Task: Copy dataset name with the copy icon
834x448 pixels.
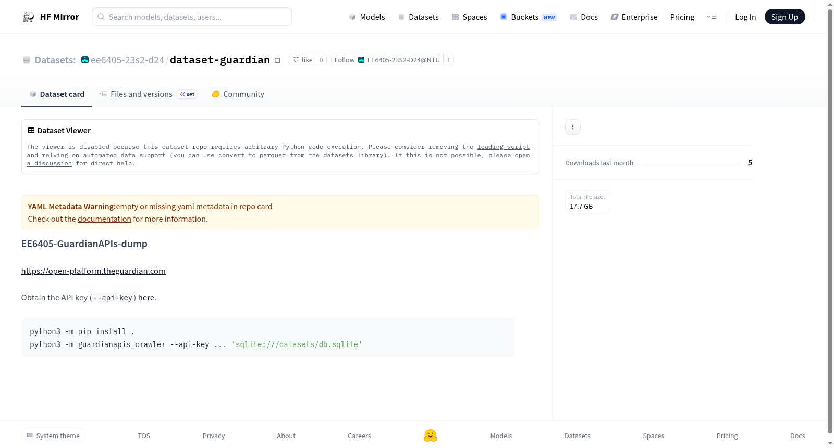Action: pos(277,60)
